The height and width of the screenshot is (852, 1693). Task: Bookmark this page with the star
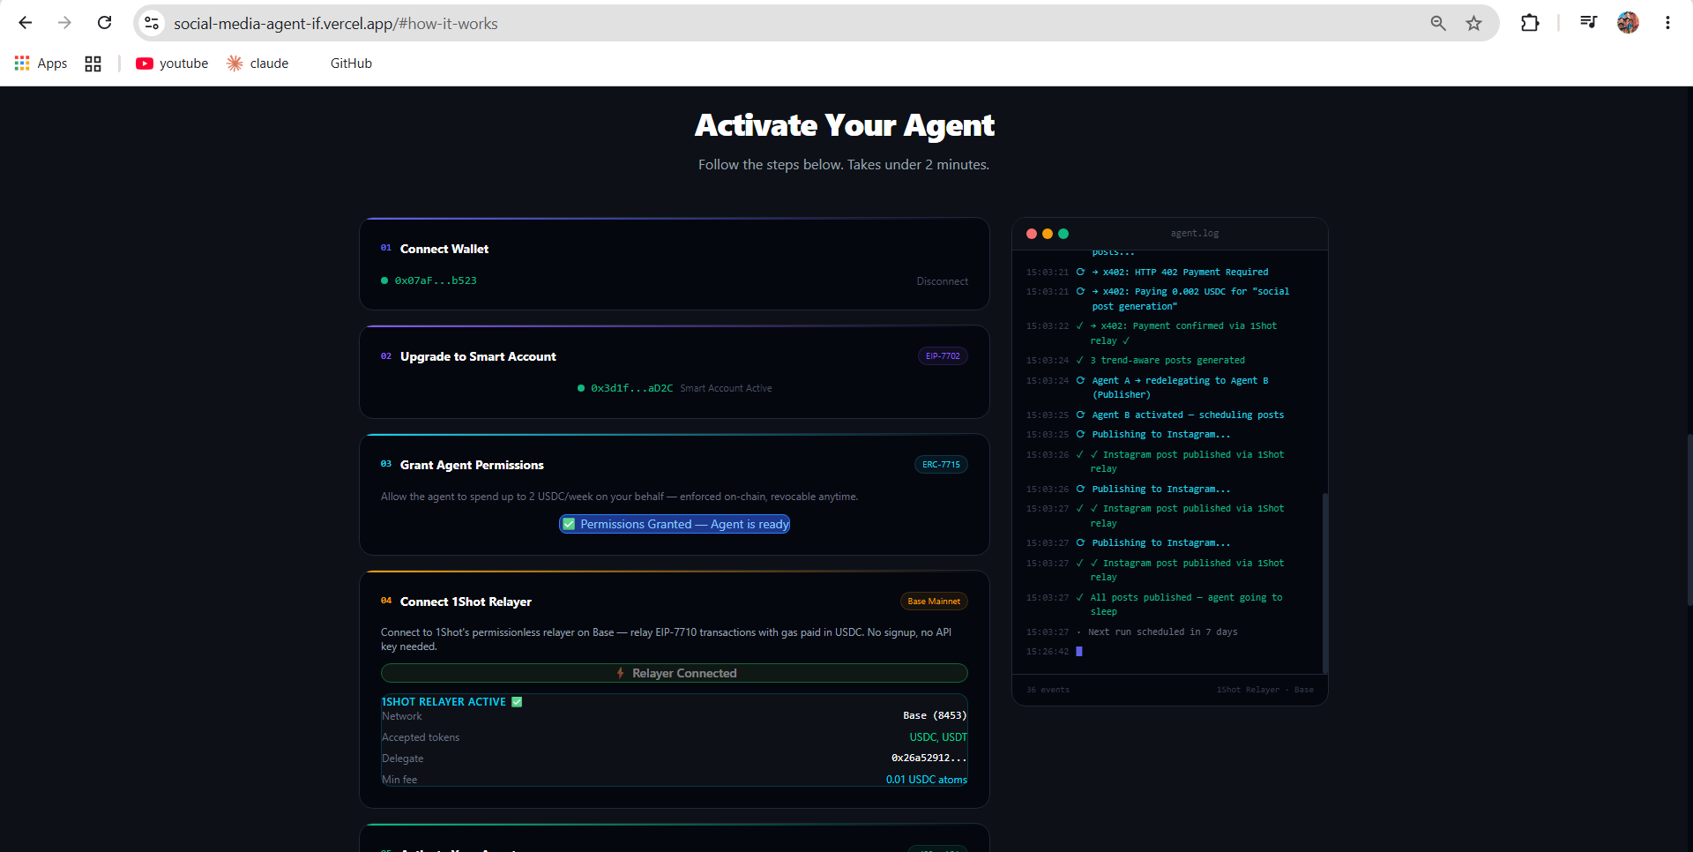click(x=1473, y=23)
